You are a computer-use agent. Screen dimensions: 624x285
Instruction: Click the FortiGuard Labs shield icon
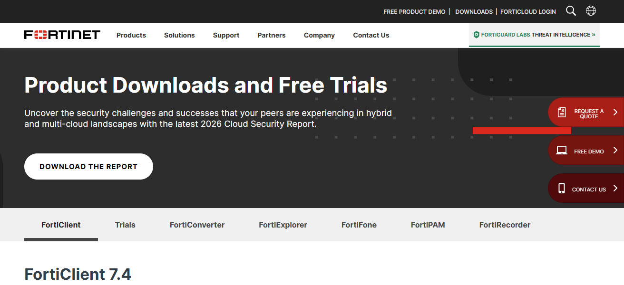click(x=476, y=35)
